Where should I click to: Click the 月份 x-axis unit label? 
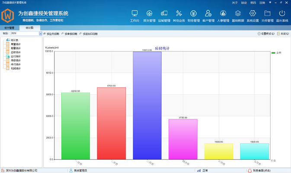point(273,161)
